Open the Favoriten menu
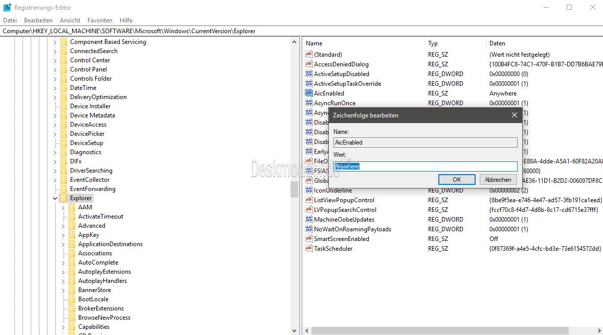Screen dimensions: 603x335 pyautogui.click(x=100, y=20)
